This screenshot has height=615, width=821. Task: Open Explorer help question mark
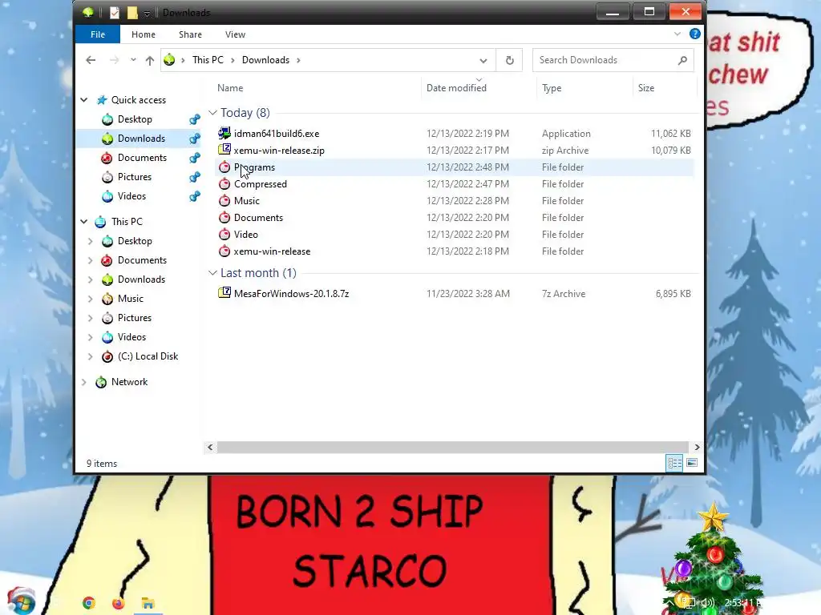[x=695, y=34]
